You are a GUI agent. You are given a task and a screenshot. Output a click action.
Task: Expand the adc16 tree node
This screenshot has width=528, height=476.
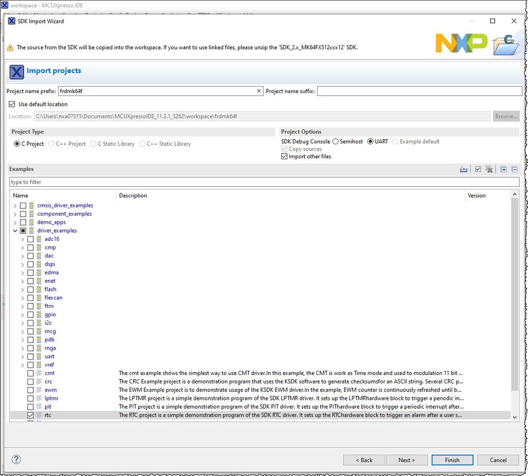(23, 239)
